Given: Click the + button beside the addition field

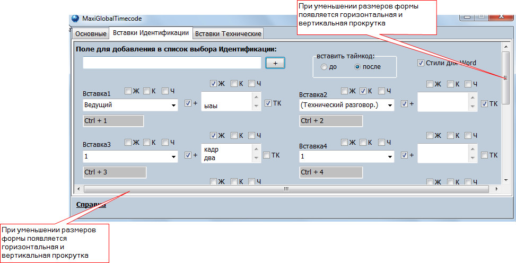Looking at the screenshot, I should coord(275,63).
